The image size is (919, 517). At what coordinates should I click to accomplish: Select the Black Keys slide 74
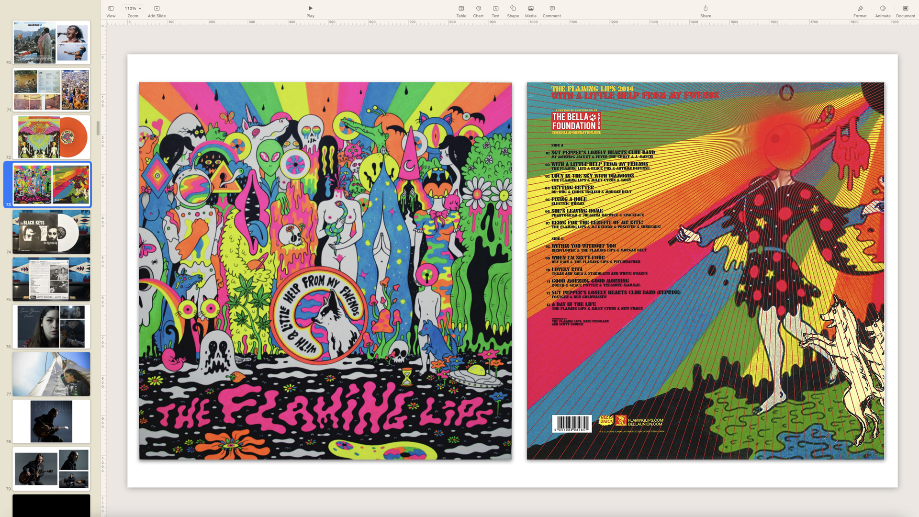(51, 232)
